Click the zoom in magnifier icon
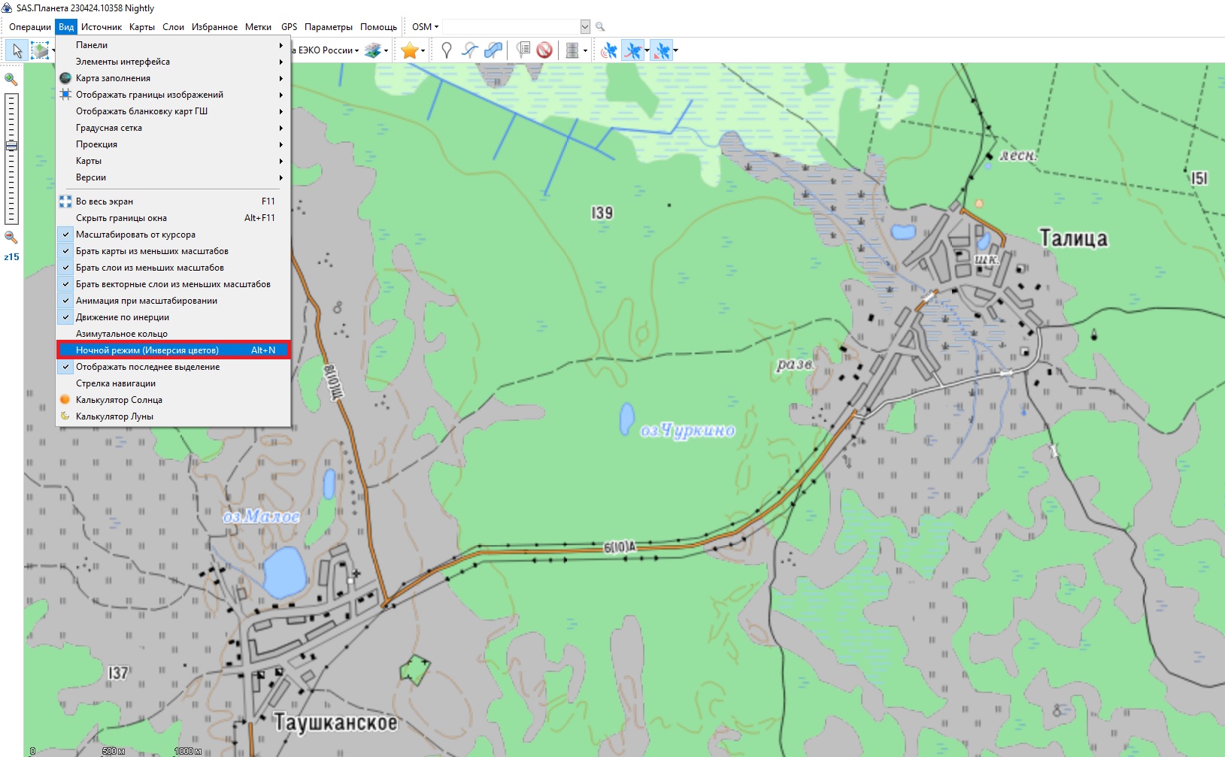Screen dimensions: 1225x757 (x=11, y=79)
